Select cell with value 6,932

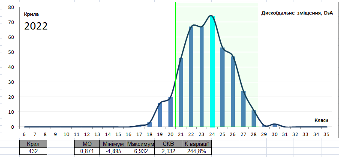coord(141,151)
